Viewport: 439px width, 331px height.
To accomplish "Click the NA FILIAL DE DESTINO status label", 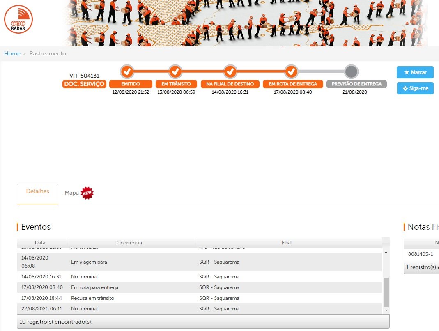I will pos(230,84).
